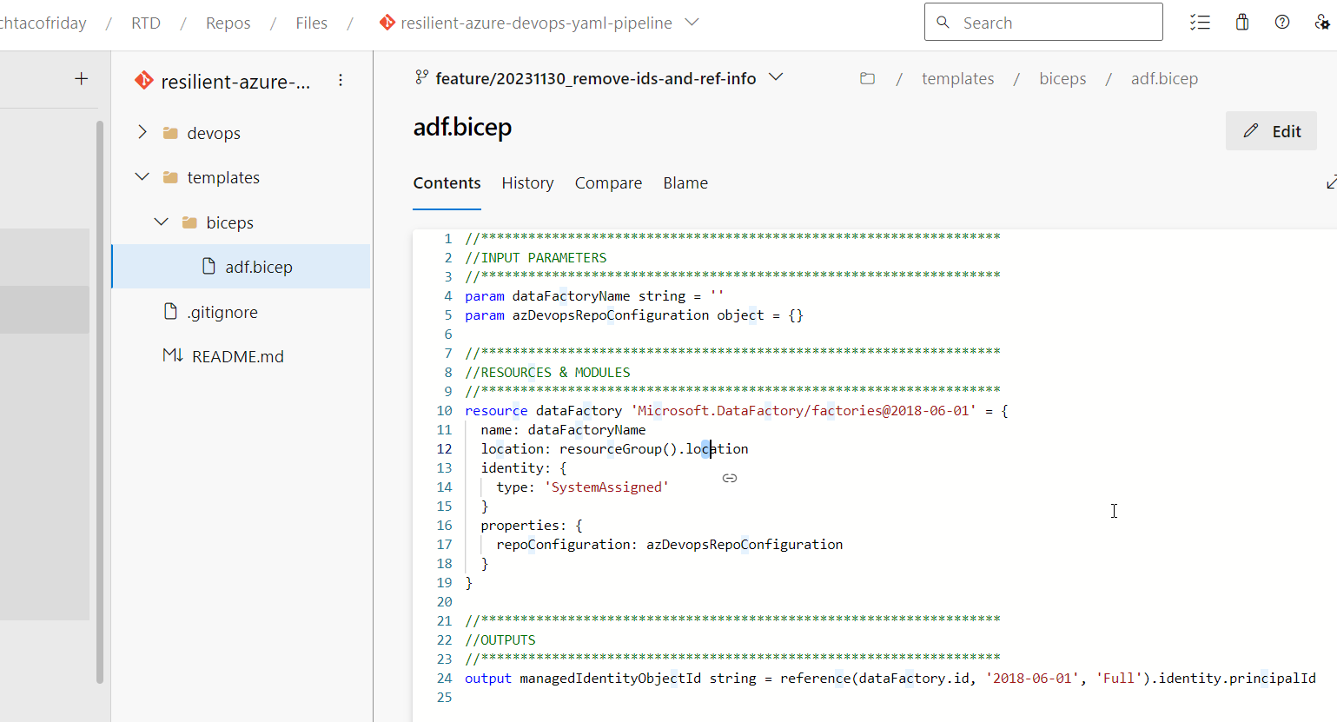Switch to the History tab
The height and width of the screenshot is (722, 1337).
click(527, 182)
